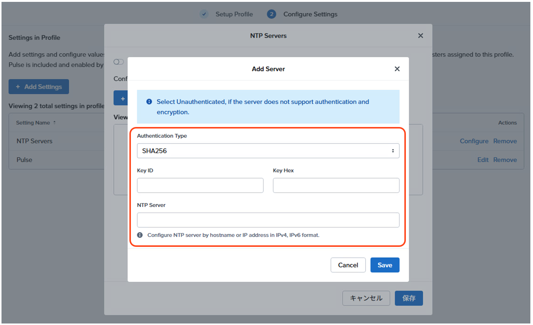This screenshot has width=533, height=325.
Task: Save the new NTP server
Action: point(384,265)
